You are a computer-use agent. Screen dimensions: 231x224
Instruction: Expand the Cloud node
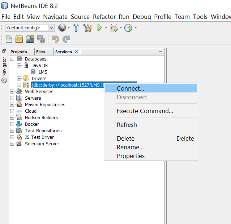point(12,111)
